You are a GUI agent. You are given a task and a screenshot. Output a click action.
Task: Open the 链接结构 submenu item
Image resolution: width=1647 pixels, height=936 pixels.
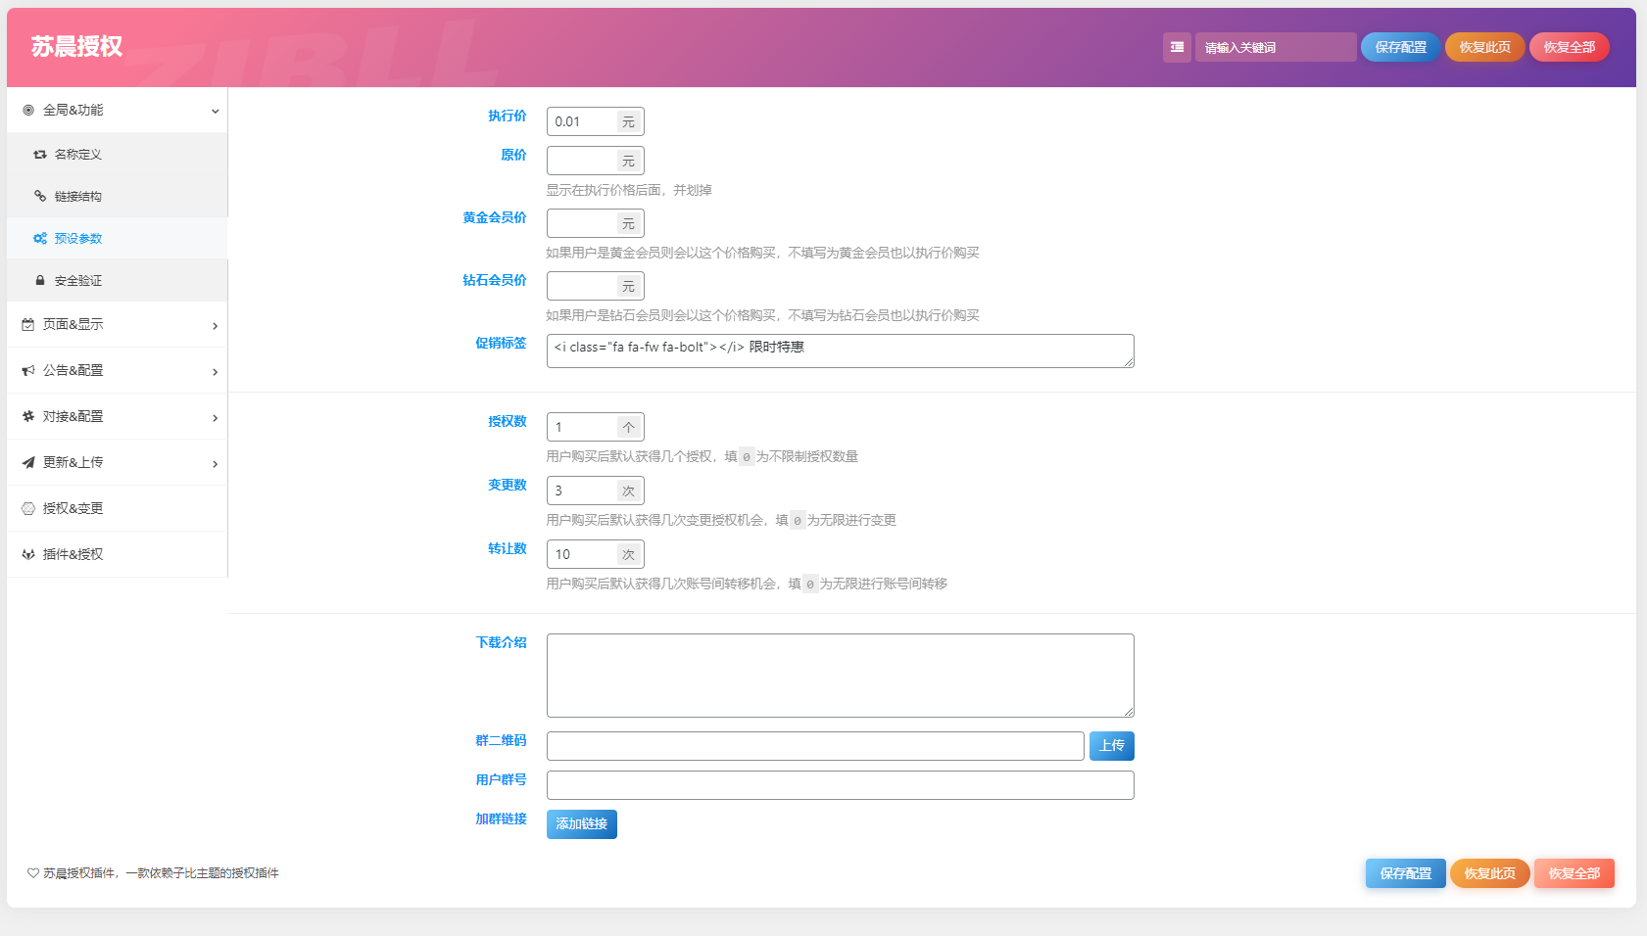pos(118,197)
